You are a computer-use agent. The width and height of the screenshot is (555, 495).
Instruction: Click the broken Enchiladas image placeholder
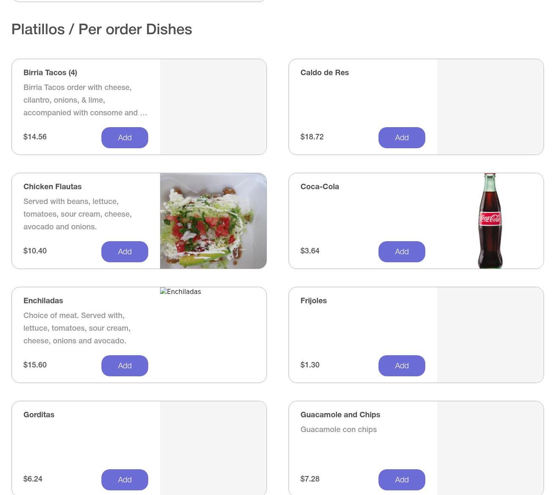[x=181, y=292]
